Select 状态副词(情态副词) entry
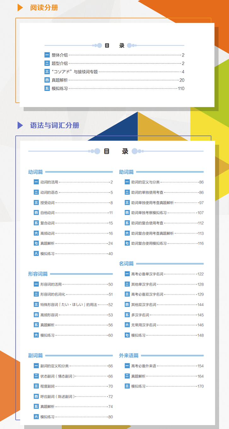This screenshot has height=429, width=229. [x=57, y=376]
